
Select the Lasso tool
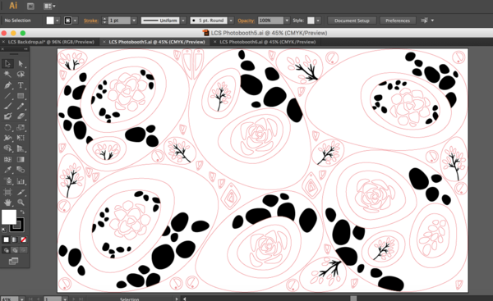point(21,75)
